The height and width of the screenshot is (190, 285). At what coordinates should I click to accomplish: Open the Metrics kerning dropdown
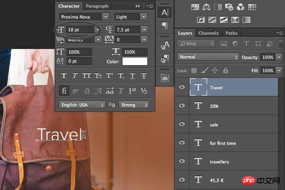(98, 39)
